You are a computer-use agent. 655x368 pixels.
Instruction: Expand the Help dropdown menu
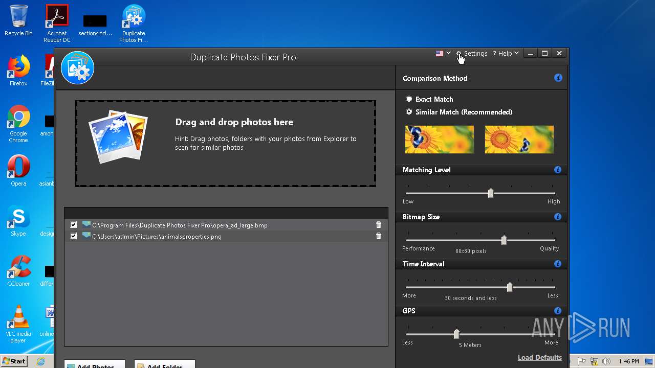(506, 53)
